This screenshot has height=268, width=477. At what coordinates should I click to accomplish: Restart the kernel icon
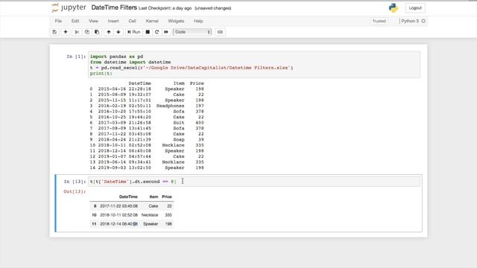(x=157, y=32)
